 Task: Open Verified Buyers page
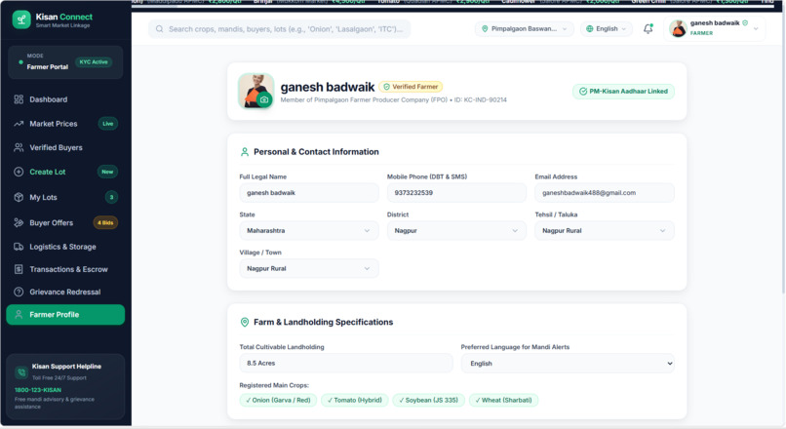[65, 147]
